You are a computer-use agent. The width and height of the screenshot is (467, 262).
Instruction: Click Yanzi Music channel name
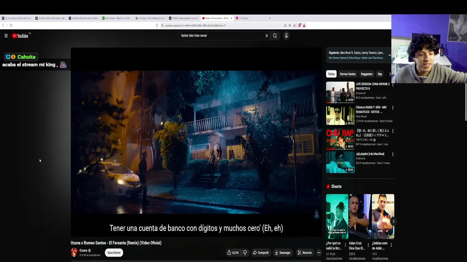point(361,116)
